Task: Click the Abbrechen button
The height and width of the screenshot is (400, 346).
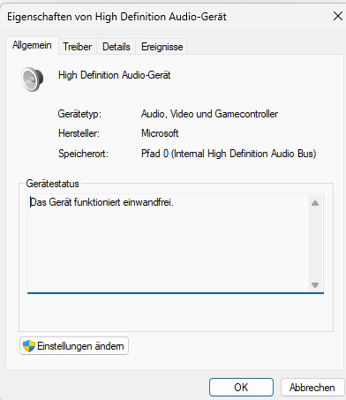Action: (312, 387)
